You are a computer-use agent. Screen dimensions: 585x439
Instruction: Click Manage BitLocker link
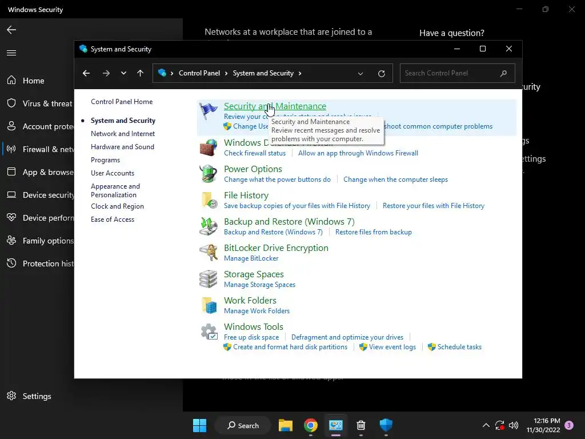click(251, 258)
